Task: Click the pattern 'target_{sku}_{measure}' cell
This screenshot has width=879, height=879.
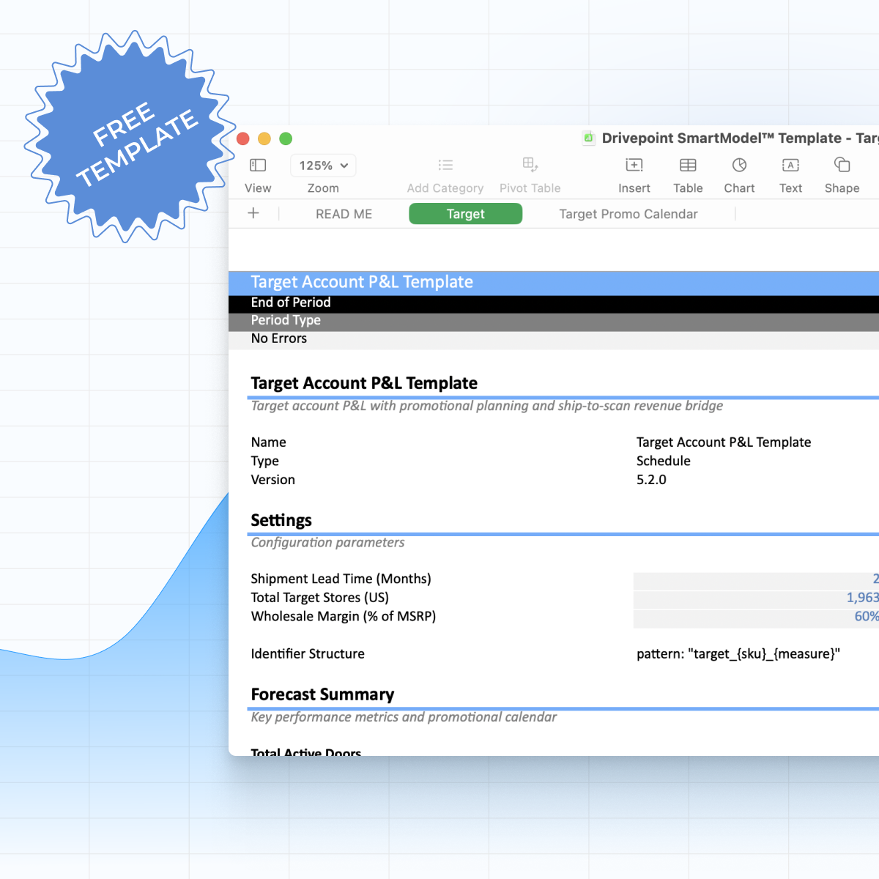Action: pyautogui.click(x=738, y=654)
